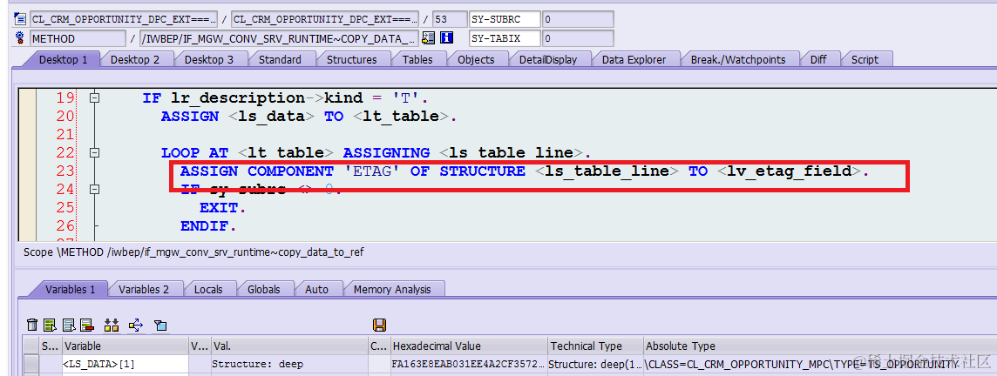Click the trash icon in variables toolbar
Viewport: 997px width, 376px height.
coord(32,326)
